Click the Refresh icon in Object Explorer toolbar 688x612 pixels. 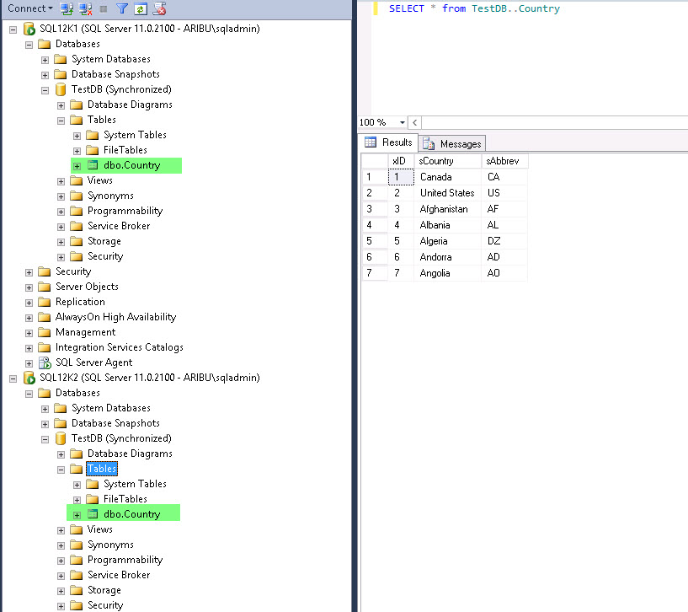[x=141, y=8]
